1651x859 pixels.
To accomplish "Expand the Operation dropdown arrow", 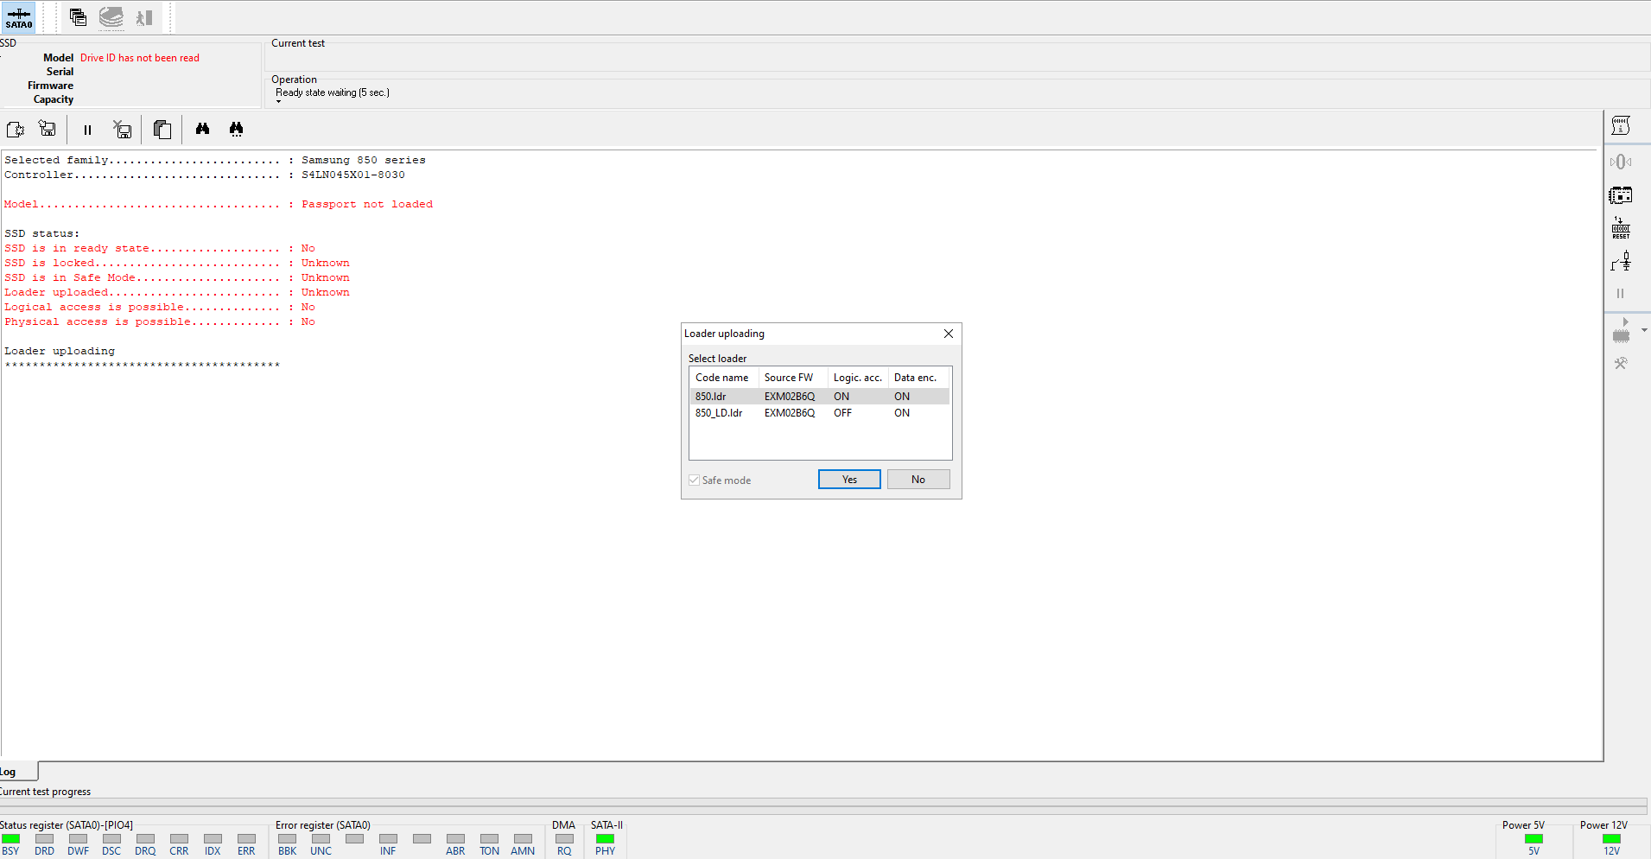I will (x=279, y=102).
